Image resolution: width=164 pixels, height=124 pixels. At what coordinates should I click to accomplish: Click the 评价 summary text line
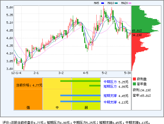(x=76, y=122)
